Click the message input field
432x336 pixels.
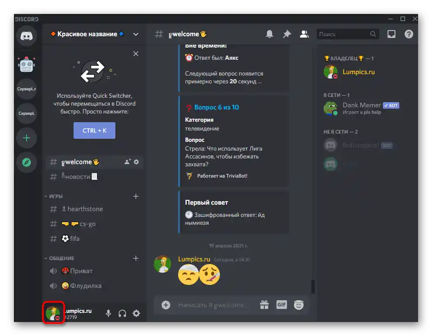[x=213, y=305]
